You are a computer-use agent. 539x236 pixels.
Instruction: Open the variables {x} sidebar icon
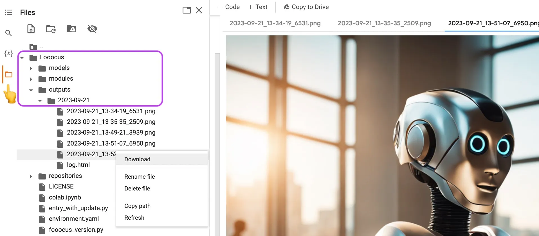(x=8, y=53)
